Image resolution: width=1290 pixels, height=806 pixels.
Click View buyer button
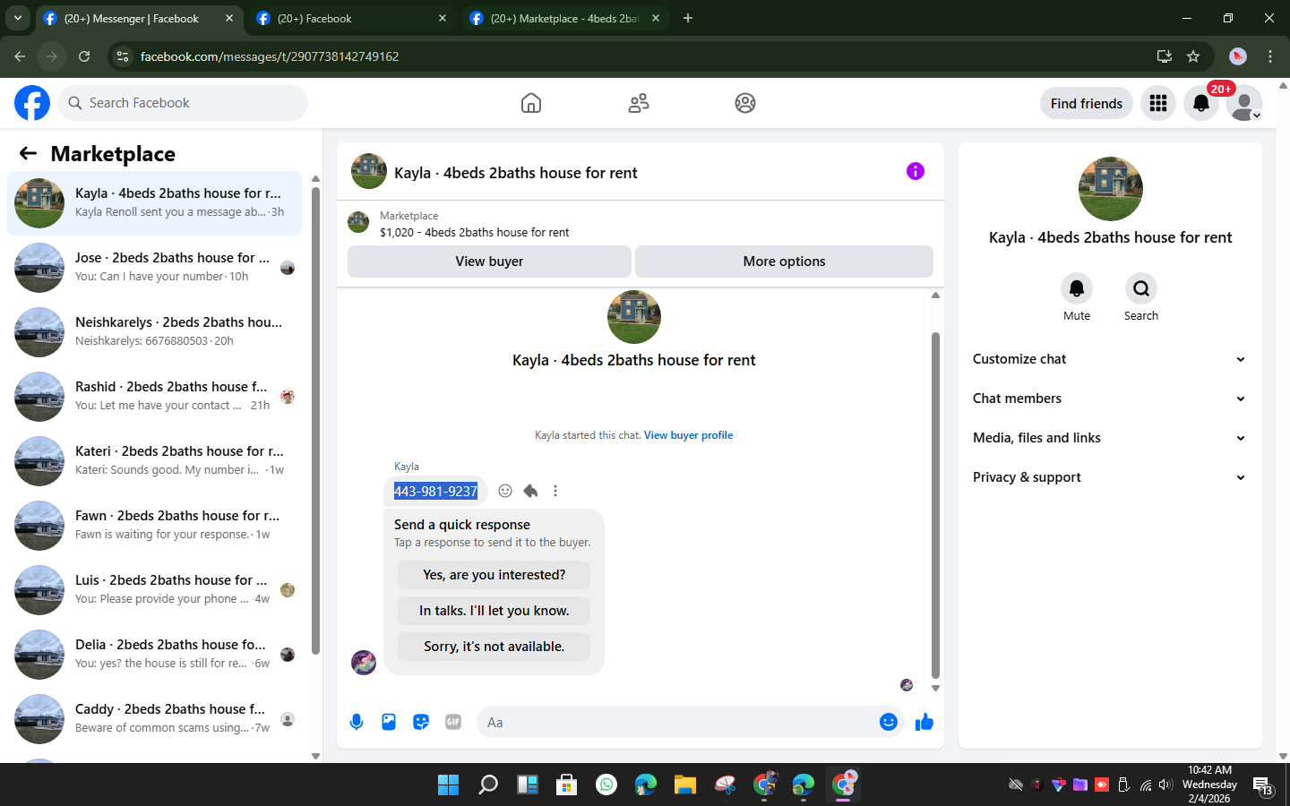tap(489, 262)
